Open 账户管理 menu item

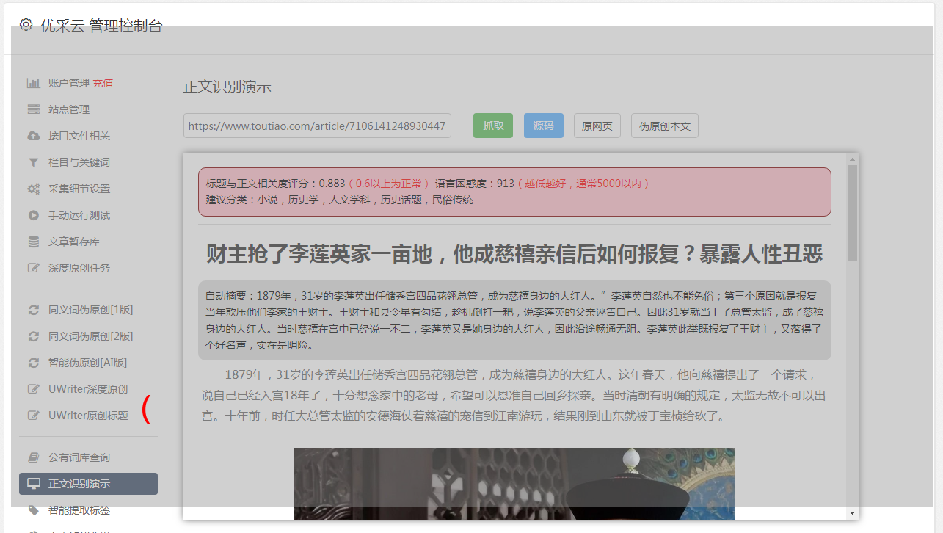[x=69, y=83]
